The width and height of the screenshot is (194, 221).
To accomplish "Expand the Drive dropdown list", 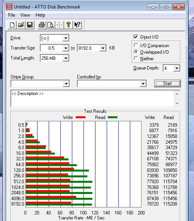I will tap(66, 38).
